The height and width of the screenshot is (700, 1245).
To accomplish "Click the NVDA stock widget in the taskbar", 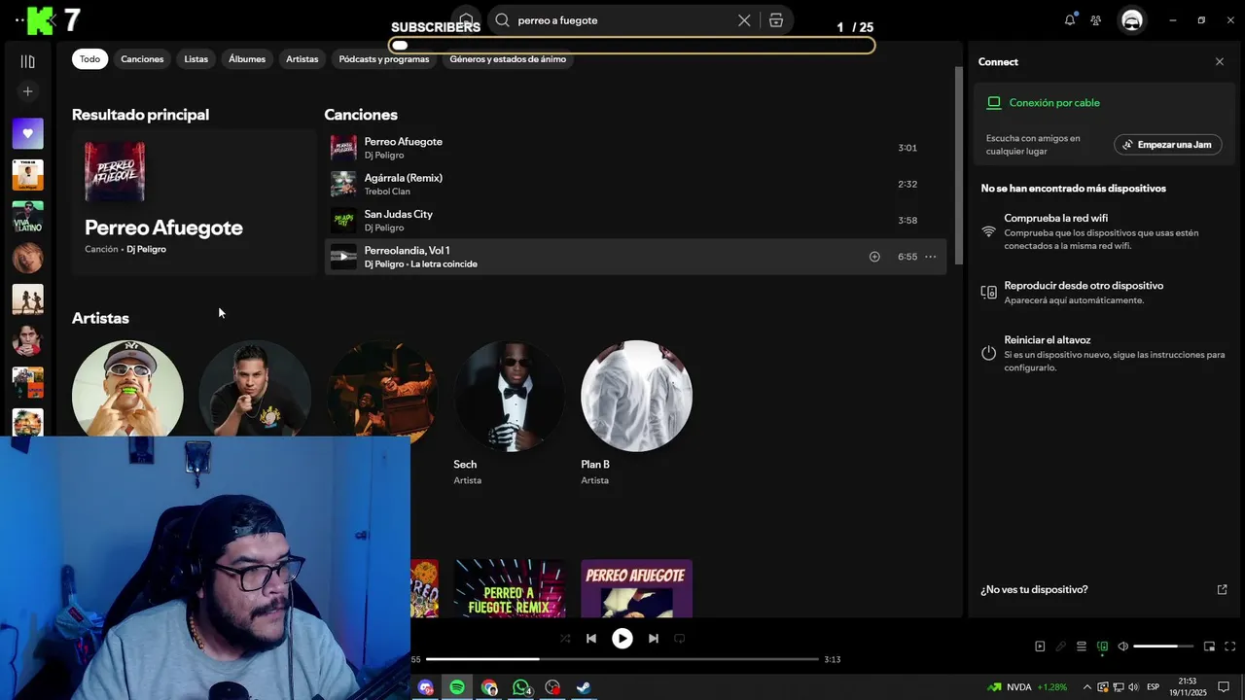I will [x=1027, y=687].
